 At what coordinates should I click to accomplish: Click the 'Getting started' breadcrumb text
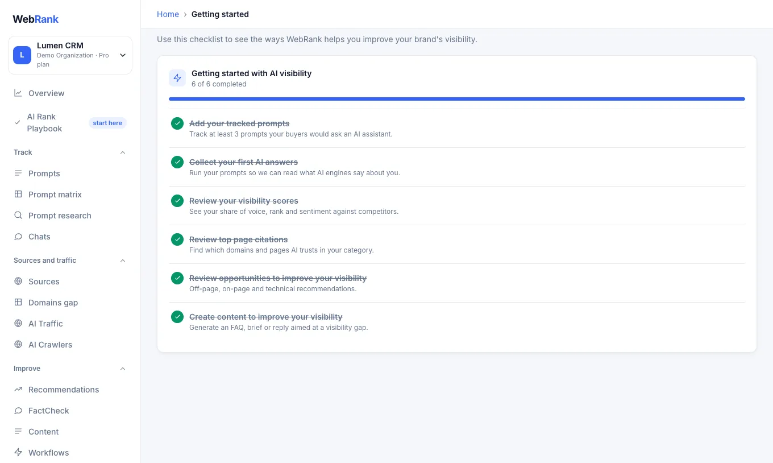[220, 14]
